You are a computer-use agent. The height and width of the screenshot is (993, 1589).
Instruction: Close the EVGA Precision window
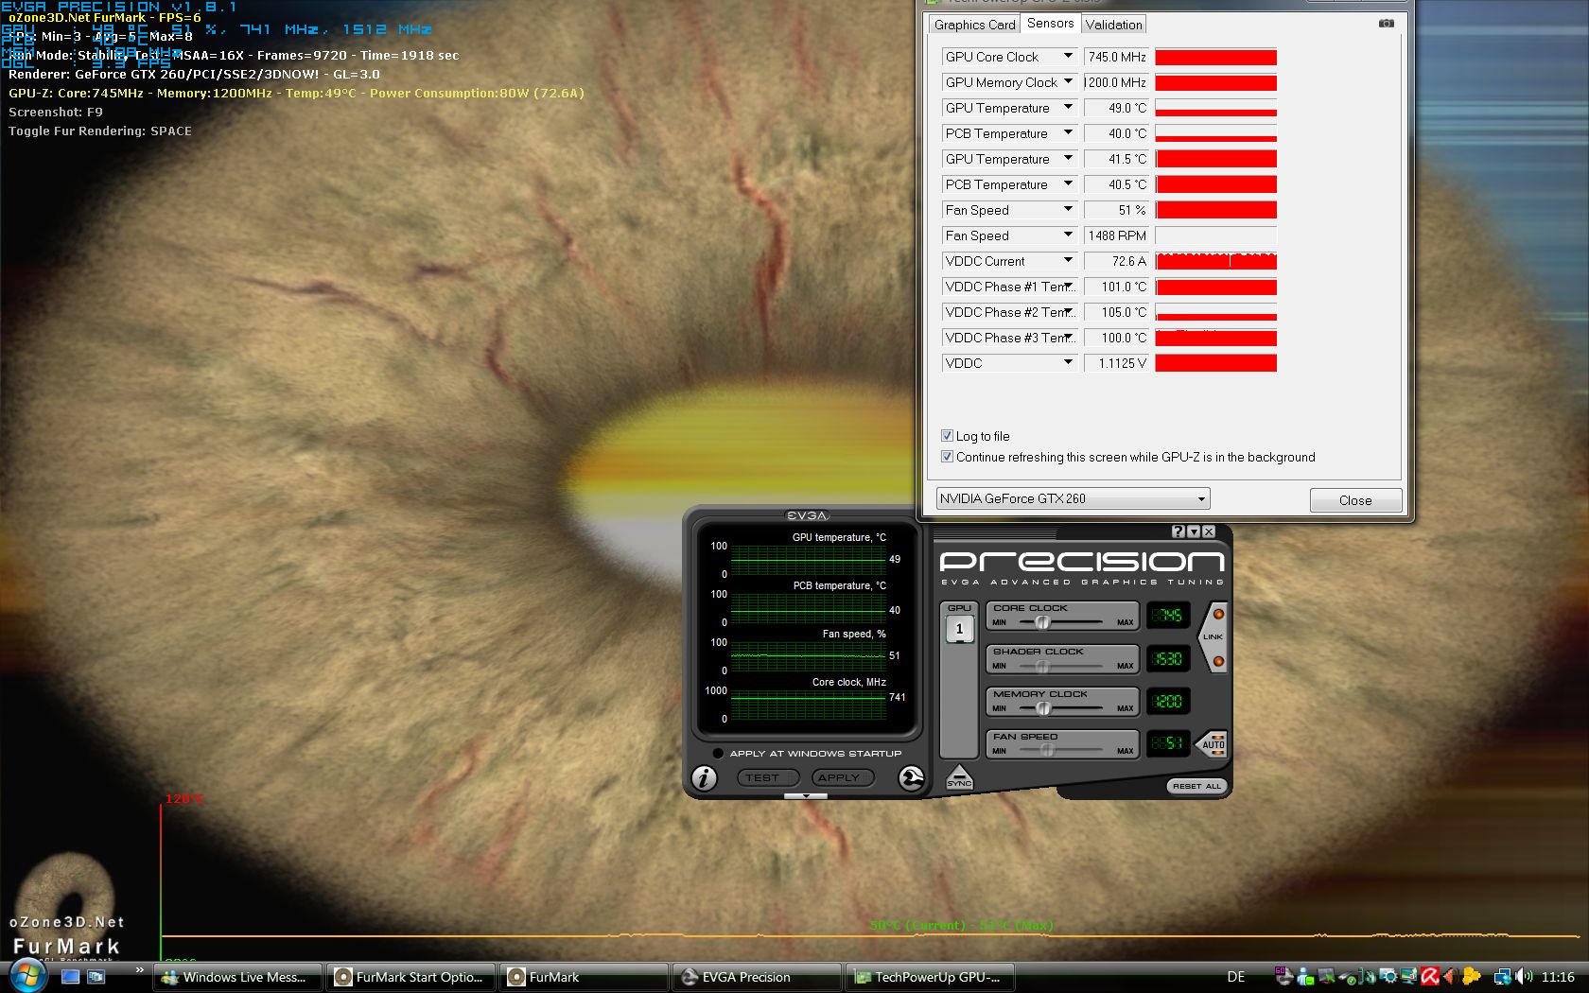(1209, 531)
